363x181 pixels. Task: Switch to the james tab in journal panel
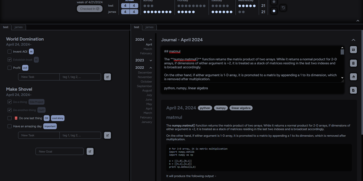[150, 27]
